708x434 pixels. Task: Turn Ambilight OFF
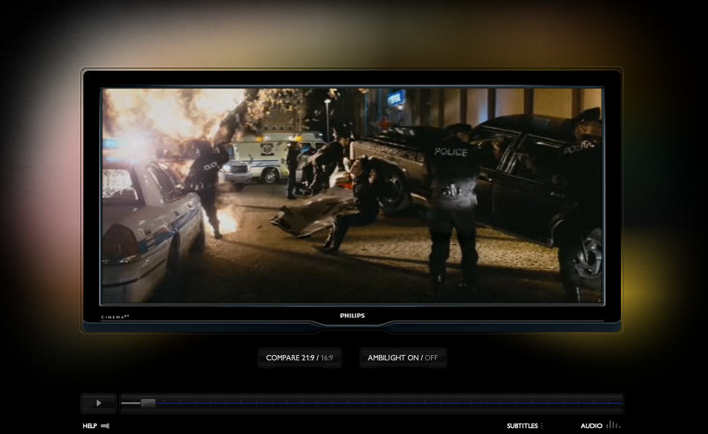click(x=431, y=357)
